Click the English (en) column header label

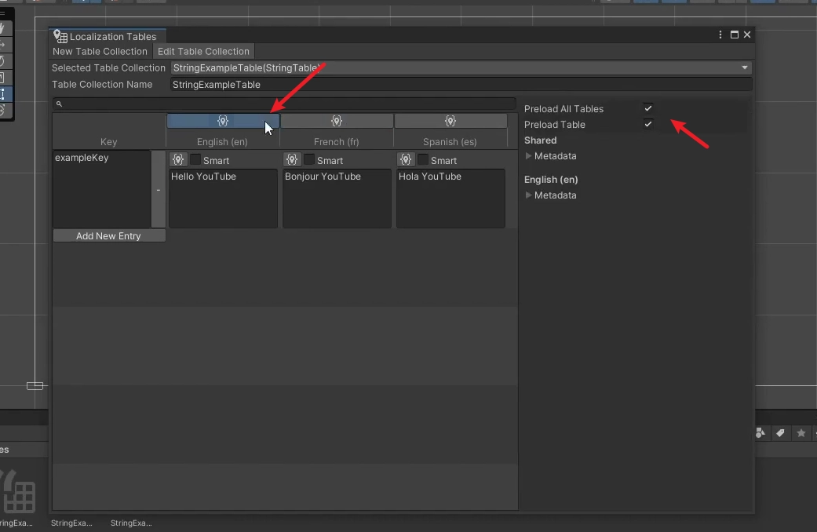222,142
